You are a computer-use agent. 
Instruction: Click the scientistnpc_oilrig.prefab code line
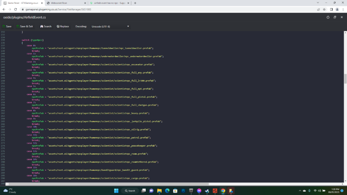91,130
